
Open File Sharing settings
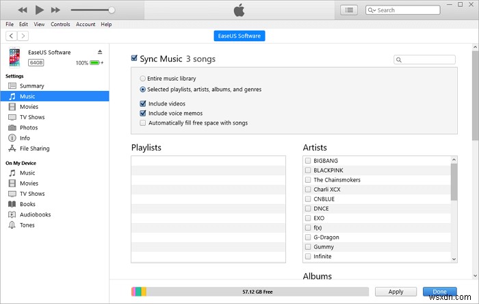[x=55, y=148]
